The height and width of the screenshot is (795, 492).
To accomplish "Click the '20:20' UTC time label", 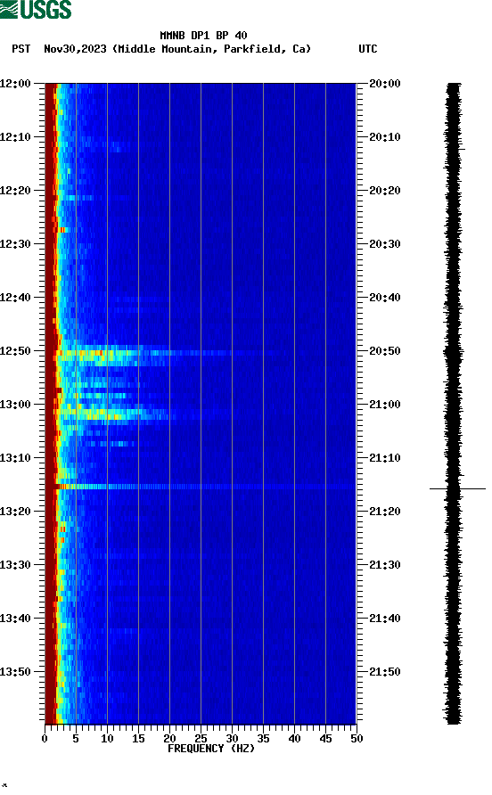I will [x=384, y=190].
